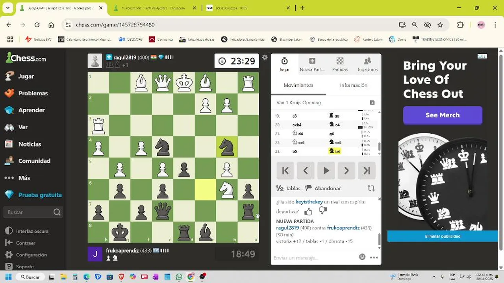Select the black queen on e7
This screenshot has width=504, height=283.
tap(162, 211)
